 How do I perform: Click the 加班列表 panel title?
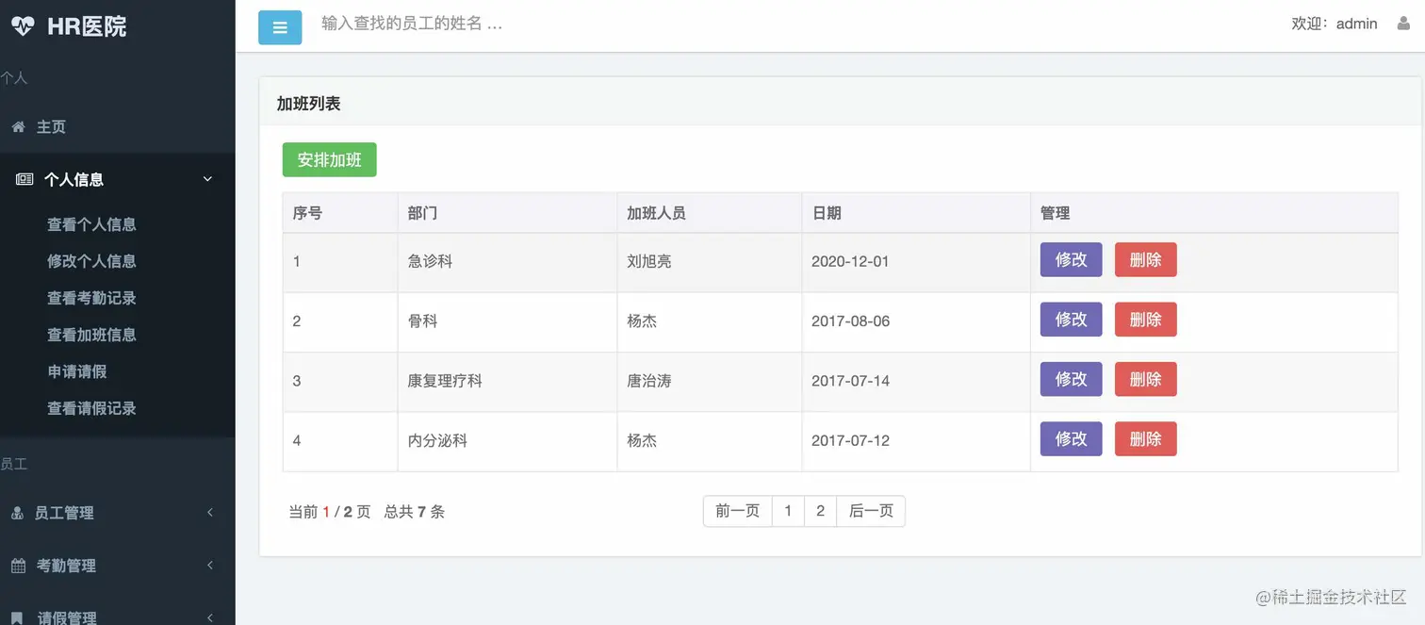pyautogui.click(x=308, y=104)
